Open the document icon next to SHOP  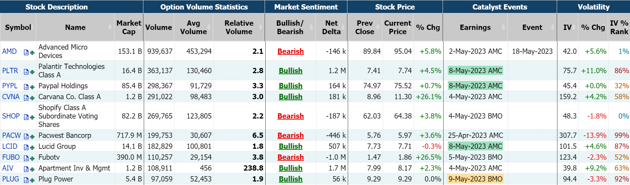point(26,117)
